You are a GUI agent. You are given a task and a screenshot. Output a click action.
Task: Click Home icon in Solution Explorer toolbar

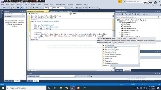pos(123,14)
